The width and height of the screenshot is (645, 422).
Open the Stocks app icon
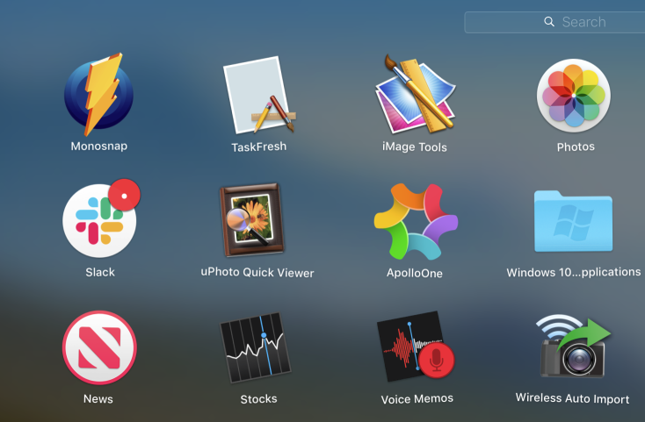257,348
